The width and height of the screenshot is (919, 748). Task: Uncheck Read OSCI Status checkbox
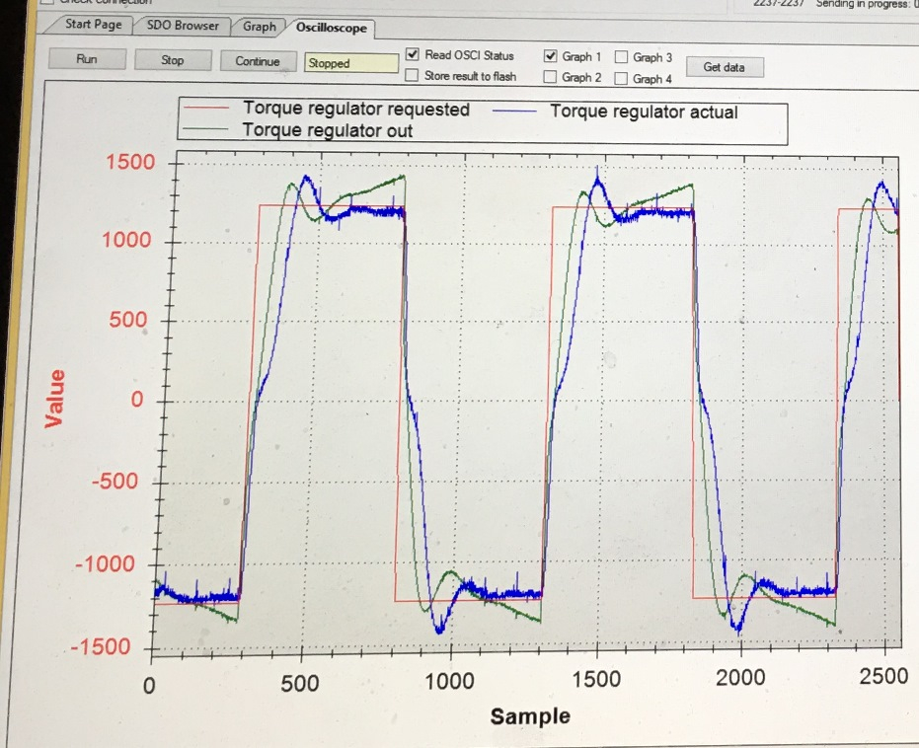coord(413,54)
